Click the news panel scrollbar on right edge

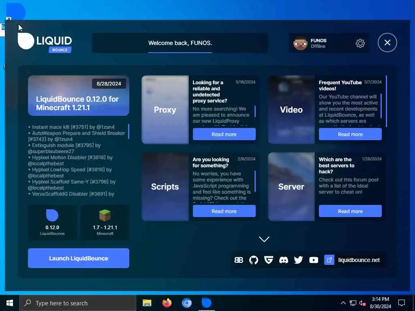386,101
